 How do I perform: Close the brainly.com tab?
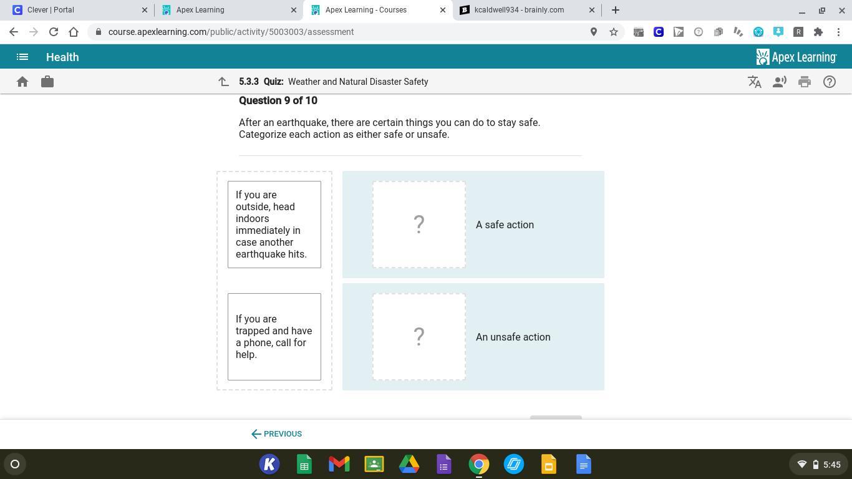click(592, 10)
